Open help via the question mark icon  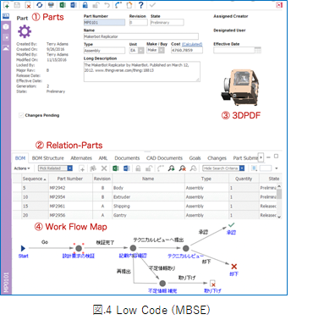[x=141, y=5]
